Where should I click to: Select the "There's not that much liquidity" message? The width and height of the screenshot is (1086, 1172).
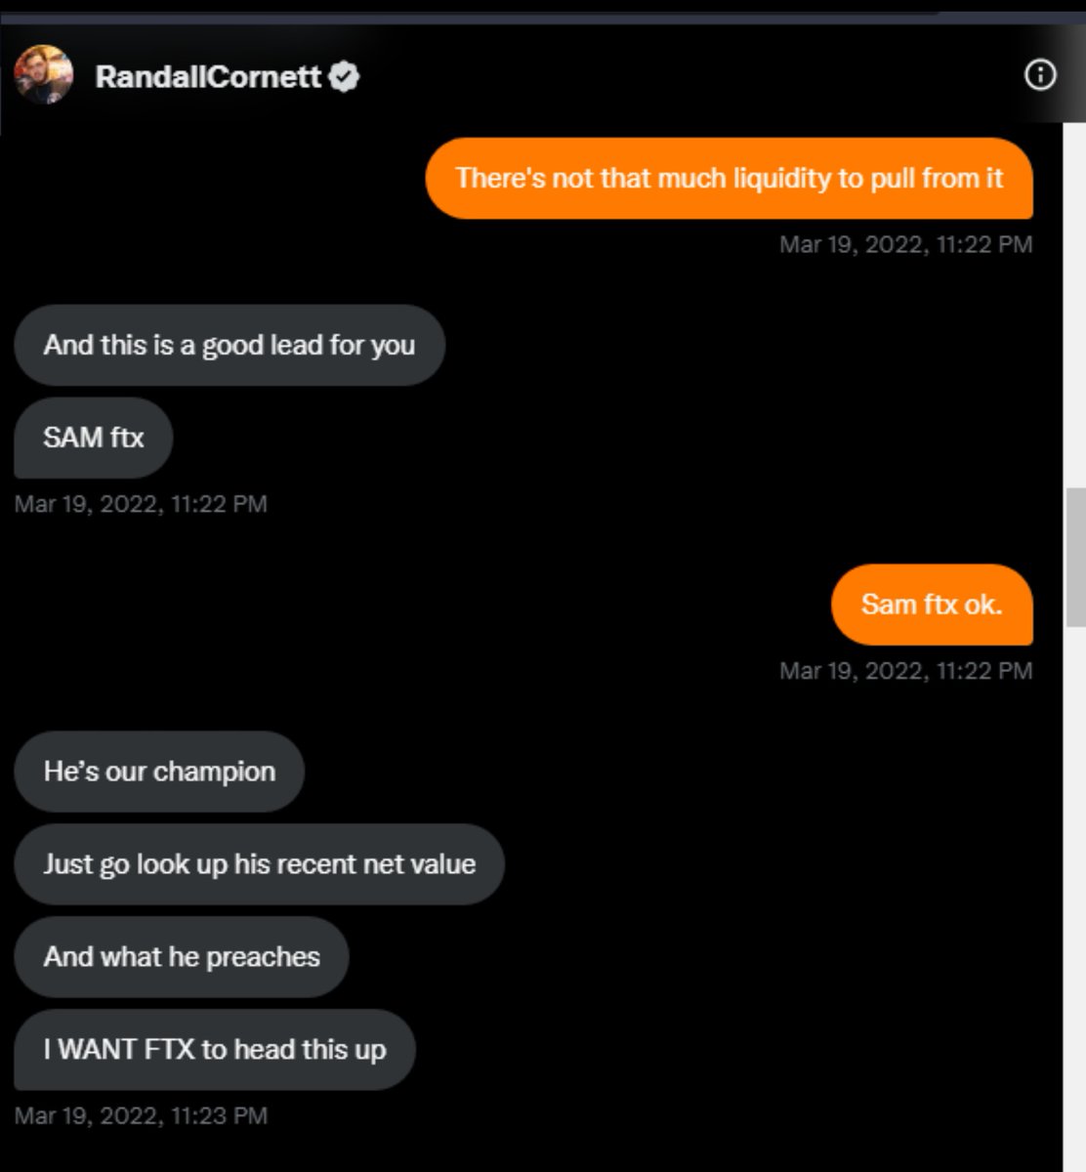pos(729,179)
